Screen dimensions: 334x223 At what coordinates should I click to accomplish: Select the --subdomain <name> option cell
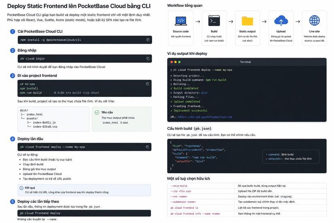pyautogui.click(x=201, y=202)
